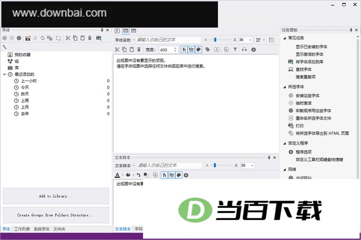Click the dark gray uninstall circle in Fonts panel toolbar

pyautogui.click(x=19, y=38)
